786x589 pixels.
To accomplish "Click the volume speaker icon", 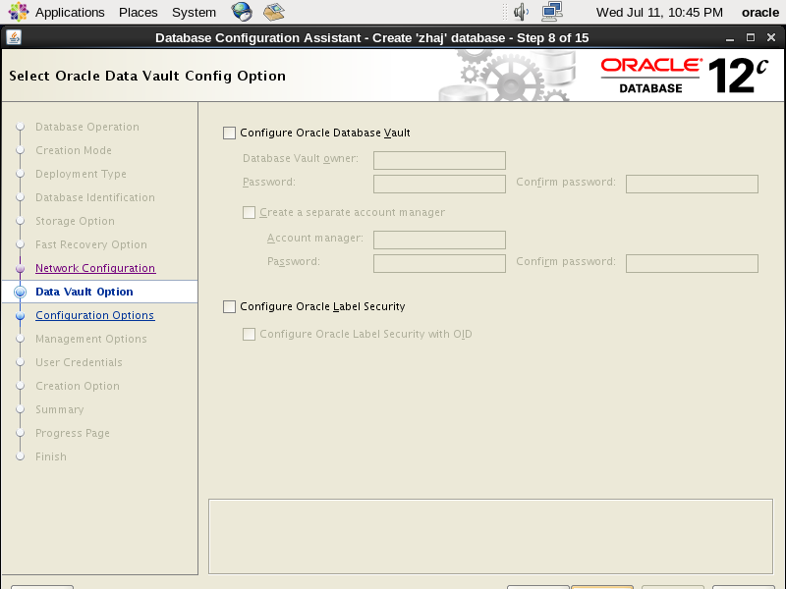I will 521,12.
